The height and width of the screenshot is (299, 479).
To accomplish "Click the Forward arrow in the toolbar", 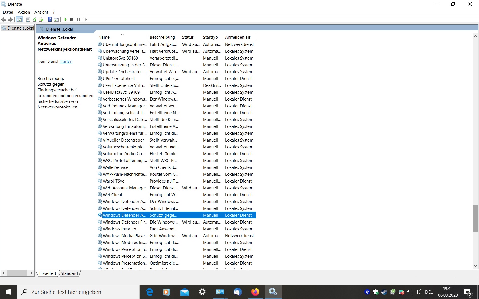I will click(x=10, y=19).
